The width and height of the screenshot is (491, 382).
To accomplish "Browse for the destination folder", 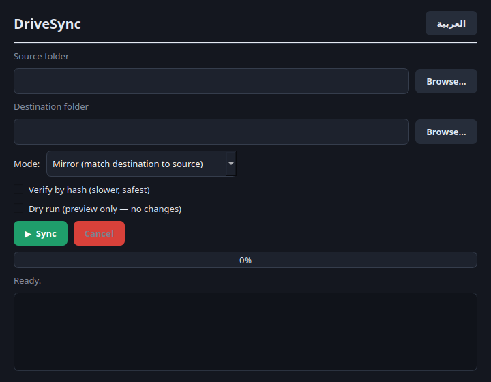I will tap(446, 132).
